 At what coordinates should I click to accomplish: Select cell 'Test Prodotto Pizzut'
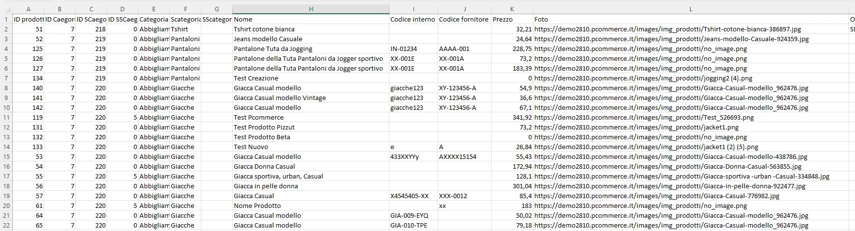(x=311, y=127)
